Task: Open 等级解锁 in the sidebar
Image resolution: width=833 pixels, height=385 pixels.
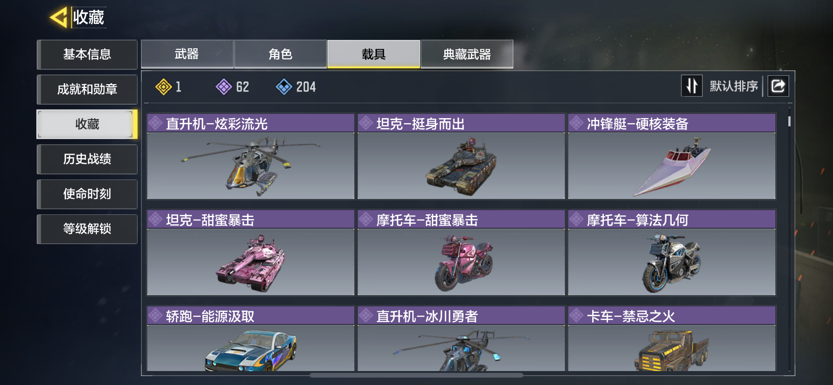Action: [87, 229]
